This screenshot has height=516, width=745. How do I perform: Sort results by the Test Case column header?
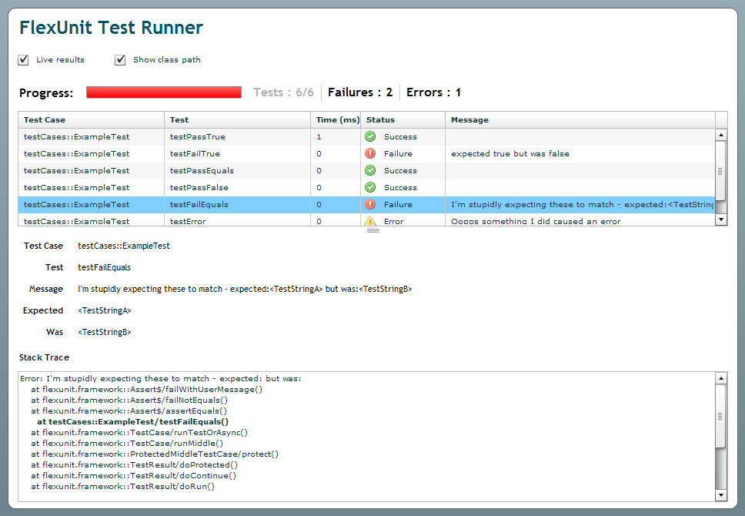pyautogui.click(x=91, y=120)
